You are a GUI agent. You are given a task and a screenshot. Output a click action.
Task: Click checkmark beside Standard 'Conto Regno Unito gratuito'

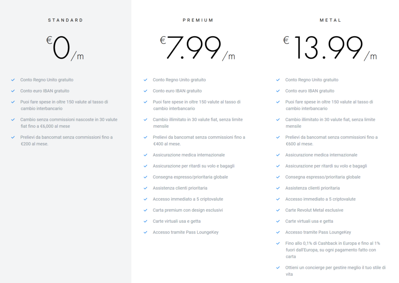point(13,80)
